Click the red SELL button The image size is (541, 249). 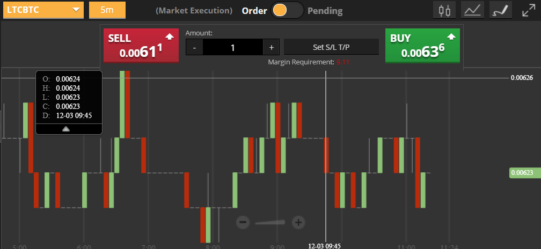[141, 46]
